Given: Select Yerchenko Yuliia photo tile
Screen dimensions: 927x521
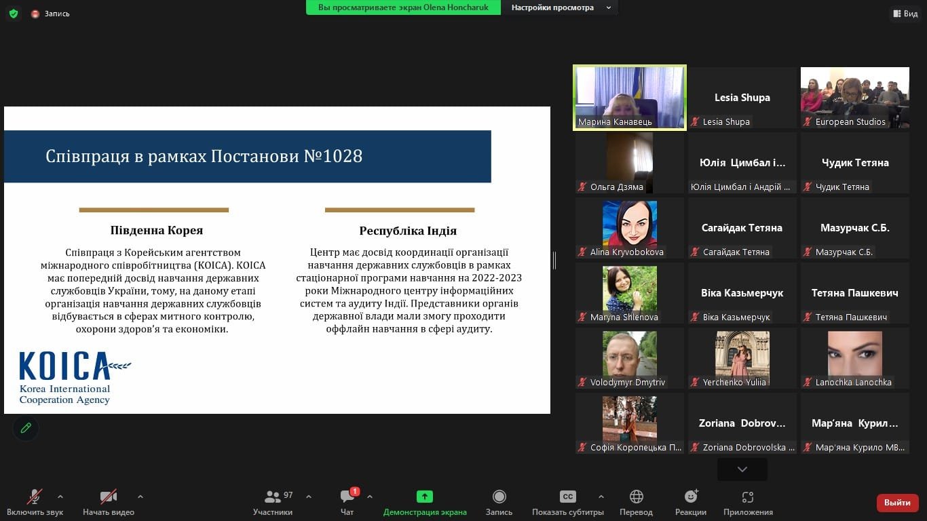Looking at the screenshot, I should click(x=742, y=358).
